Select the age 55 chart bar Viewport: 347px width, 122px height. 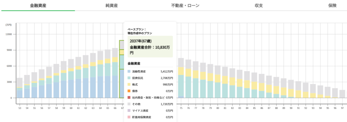pos(34,85)
